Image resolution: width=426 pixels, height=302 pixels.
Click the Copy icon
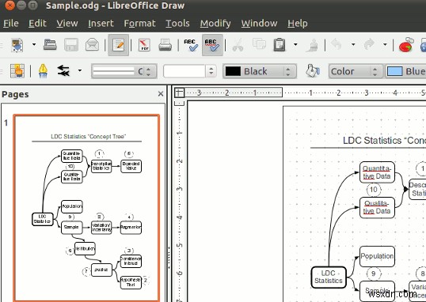[x=259, y=43]
